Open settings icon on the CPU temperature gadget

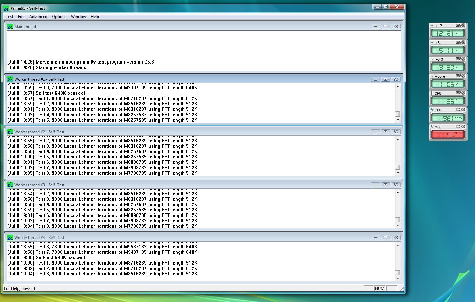pos(458,93)
